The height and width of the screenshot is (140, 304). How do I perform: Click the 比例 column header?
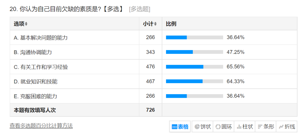pos(171,24)
